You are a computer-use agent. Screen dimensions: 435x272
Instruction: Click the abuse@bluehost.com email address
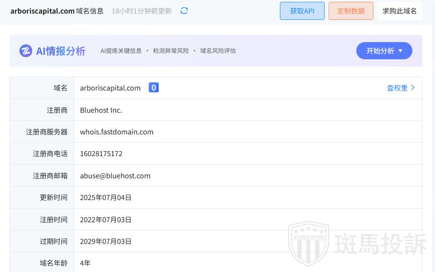[115, 176]
